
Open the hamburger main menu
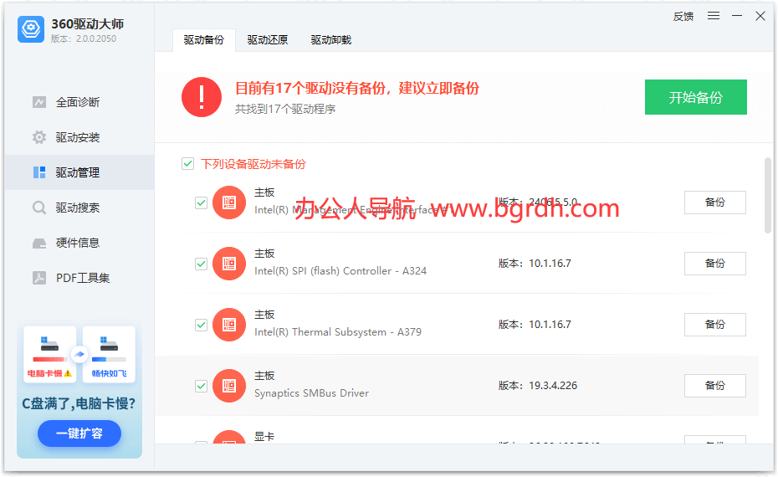pos(714,16)
